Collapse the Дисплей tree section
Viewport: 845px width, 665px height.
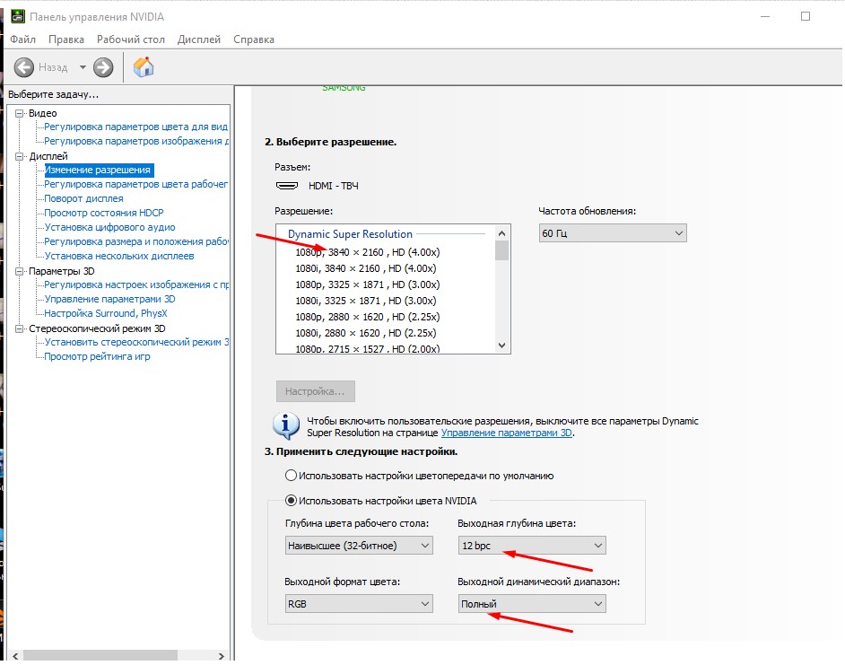(x=21, y=156)
